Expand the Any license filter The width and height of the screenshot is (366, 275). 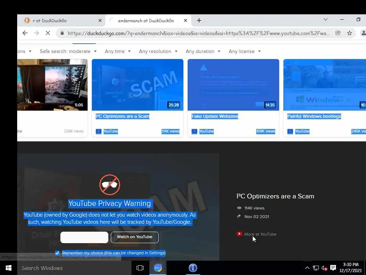tap(244, 51)
